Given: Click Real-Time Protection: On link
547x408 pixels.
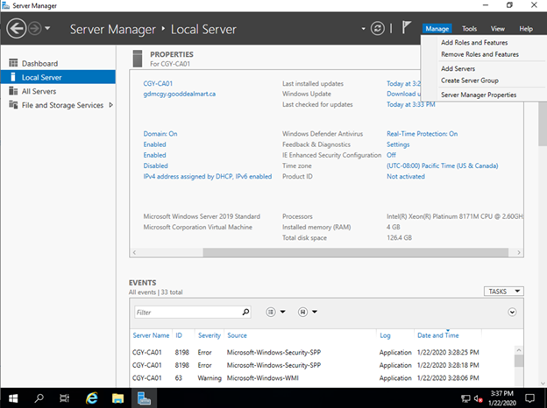Looking at the screenshot, I should tap(423, 134).
